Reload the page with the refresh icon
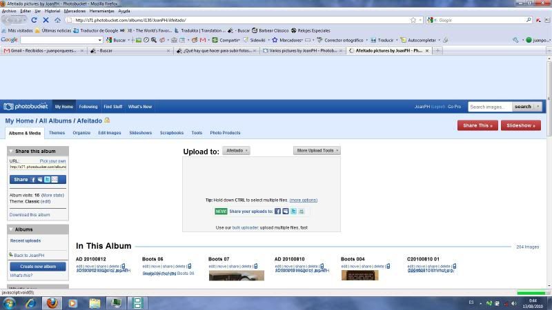This screenshot has height=310, width=552. click(x=34, y=20)
